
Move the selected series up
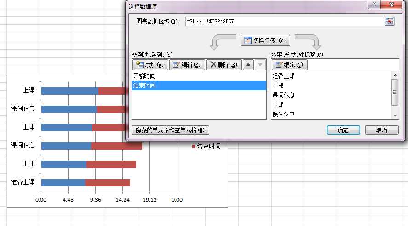point(248,65)
